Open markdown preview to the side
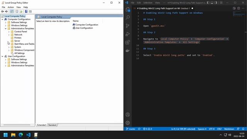This screenshot has height=139, width=247. [x=234, y=8]
